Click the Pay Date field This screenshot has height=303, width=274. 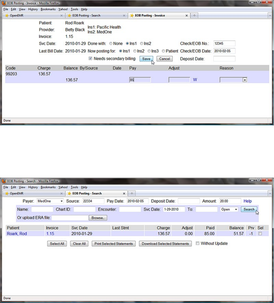tap(137, 201)
